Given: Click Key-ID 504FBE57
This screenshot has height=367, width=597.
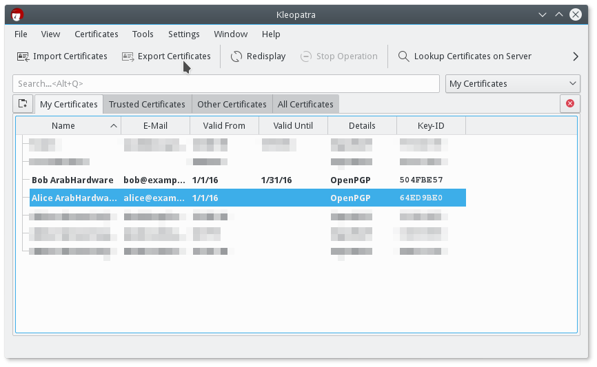Looking at the screenshot, I should click(x=421, y=180).
